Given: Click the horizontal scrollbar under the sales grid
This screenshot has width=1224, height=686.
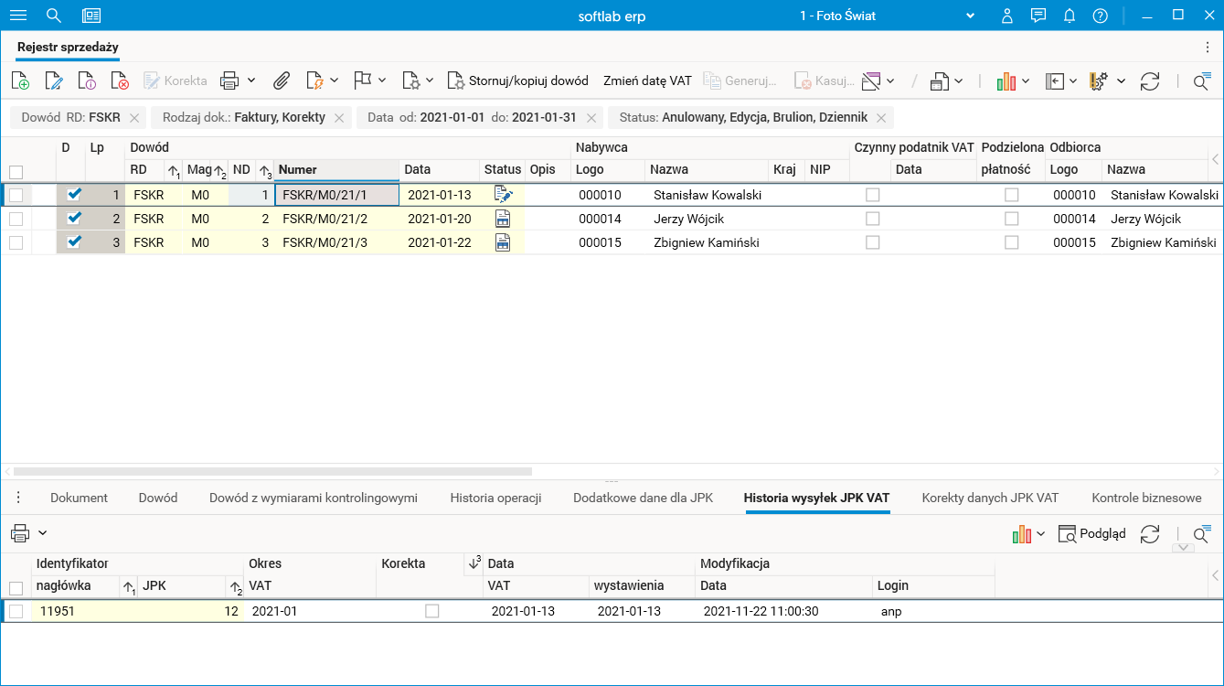Looking at the screenshot, I should tap(272, 472).
